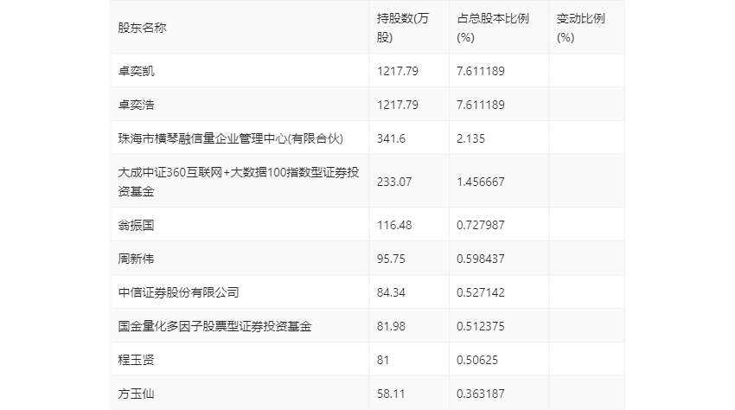The width and height of the screenshot is (735, 410).
Task: Select the ratio value 0.363187
Action: point(481,394)
